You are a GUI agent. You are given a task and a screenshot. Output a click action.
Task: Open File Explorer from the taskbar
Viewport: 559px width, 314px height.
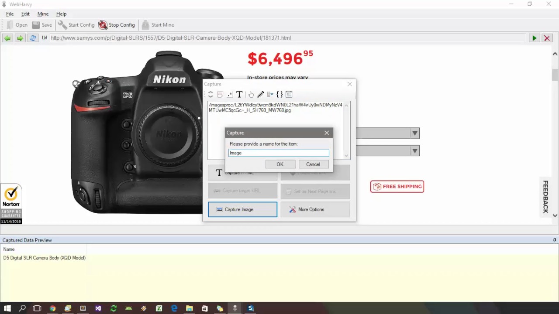tap(190, 308)
